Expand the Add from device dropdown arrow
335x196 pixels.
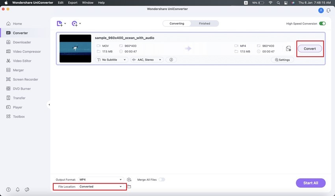80,24
